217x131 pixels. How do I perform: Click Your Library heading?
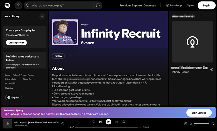[x=12, y=16]
